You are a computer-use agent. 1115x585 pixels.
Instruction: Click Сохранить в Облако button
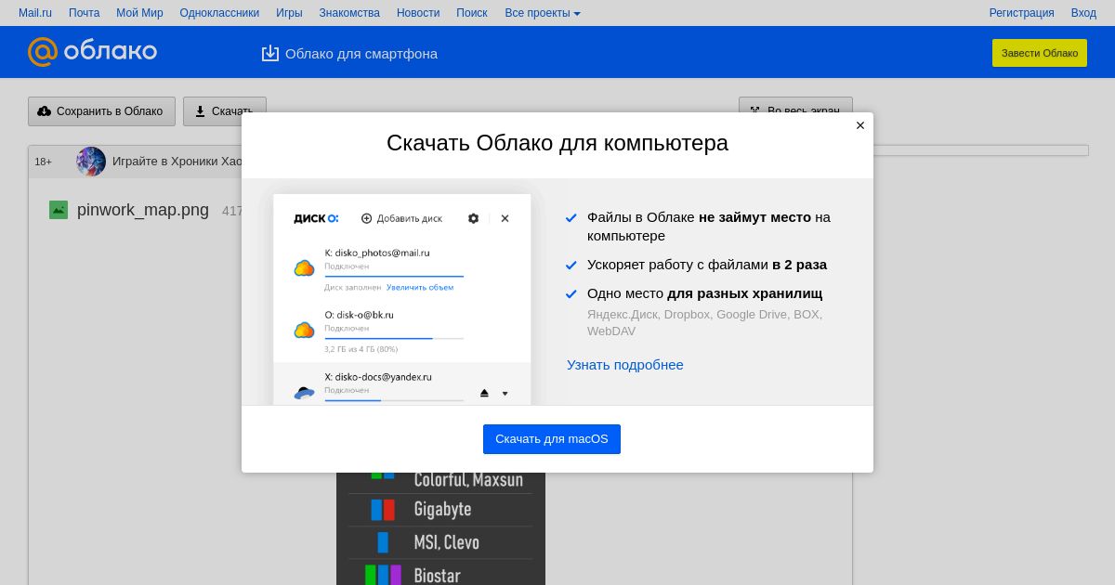(x=101, y=111)
